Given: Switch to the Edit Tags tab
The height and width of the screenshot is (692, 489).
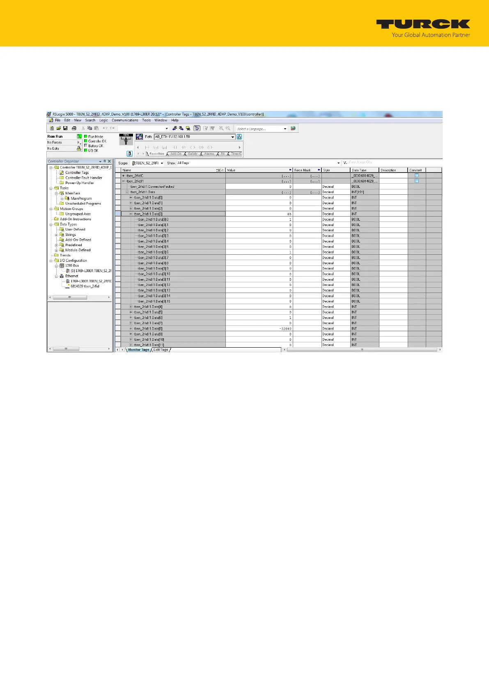Looking at the screenshot, I should (161, 350).
